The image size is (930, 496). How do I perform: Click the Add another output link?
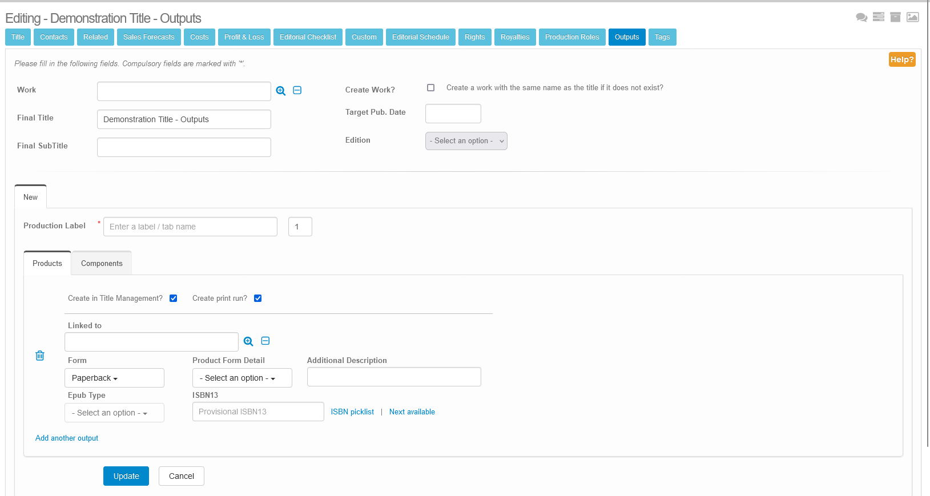[67, 438]
